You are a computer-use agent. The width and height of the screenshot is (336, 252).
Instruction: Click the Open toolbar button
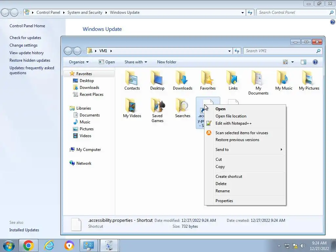coord(107,62)
